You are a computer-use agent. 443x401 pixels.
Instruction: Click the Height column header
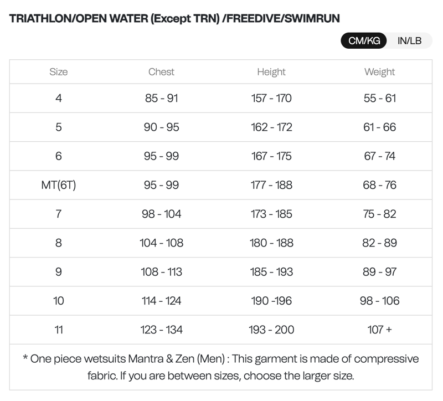point(271,72)
